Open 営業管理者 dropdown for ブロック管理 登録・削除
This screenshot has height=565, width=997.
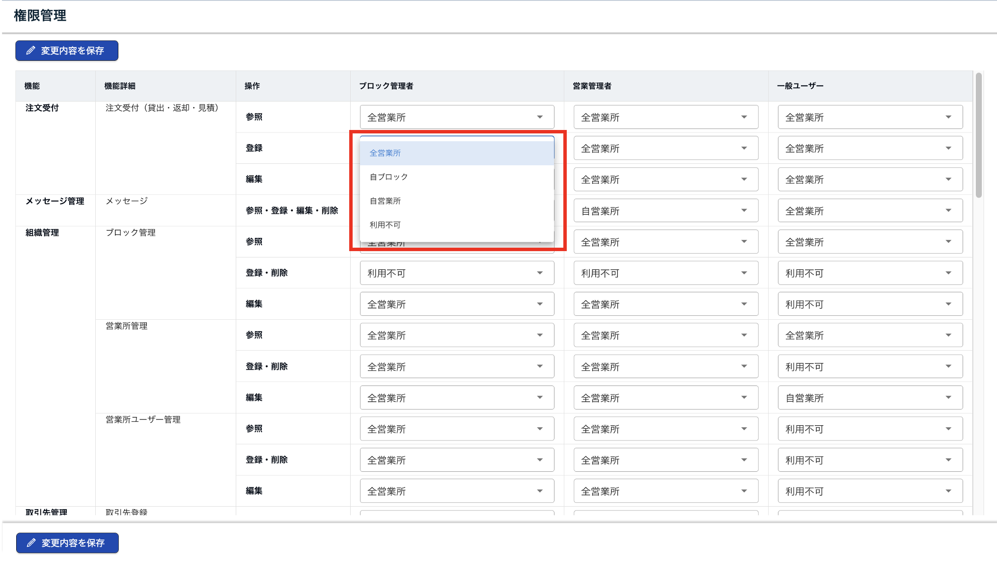(x=666, y=273)
